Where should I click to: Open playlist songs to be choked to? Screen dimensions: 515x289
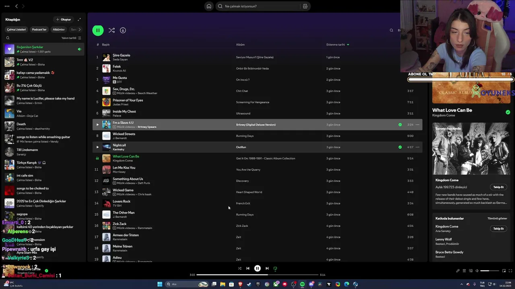pyautogui.click(x=44, y=190)
